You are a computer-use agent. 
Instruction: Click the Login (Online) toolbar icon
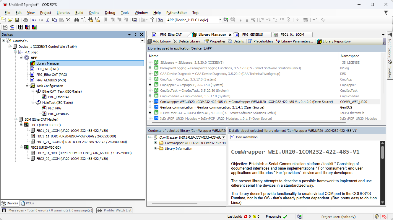coord(225,20)
